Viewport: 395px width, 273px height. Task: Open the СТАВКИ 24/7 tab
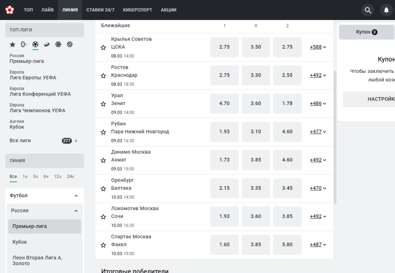click(x=100, y=10)
